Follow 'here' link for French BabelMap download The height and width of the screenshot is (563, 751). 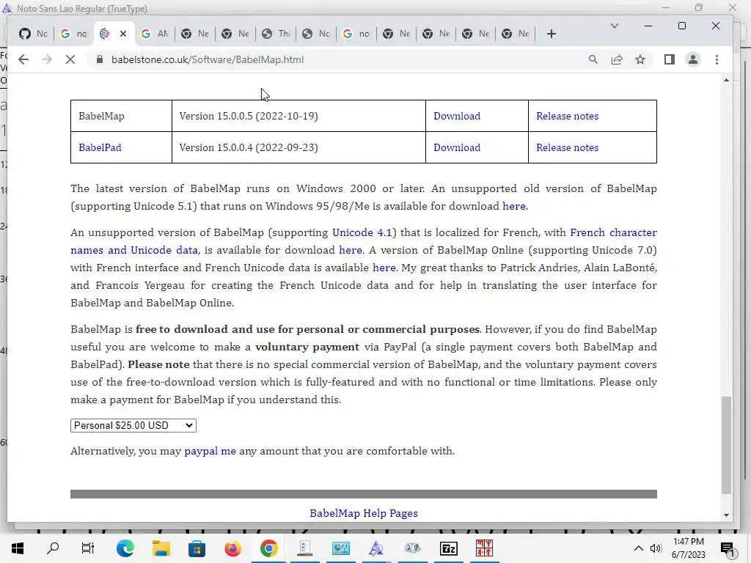(x=350, y=250)
